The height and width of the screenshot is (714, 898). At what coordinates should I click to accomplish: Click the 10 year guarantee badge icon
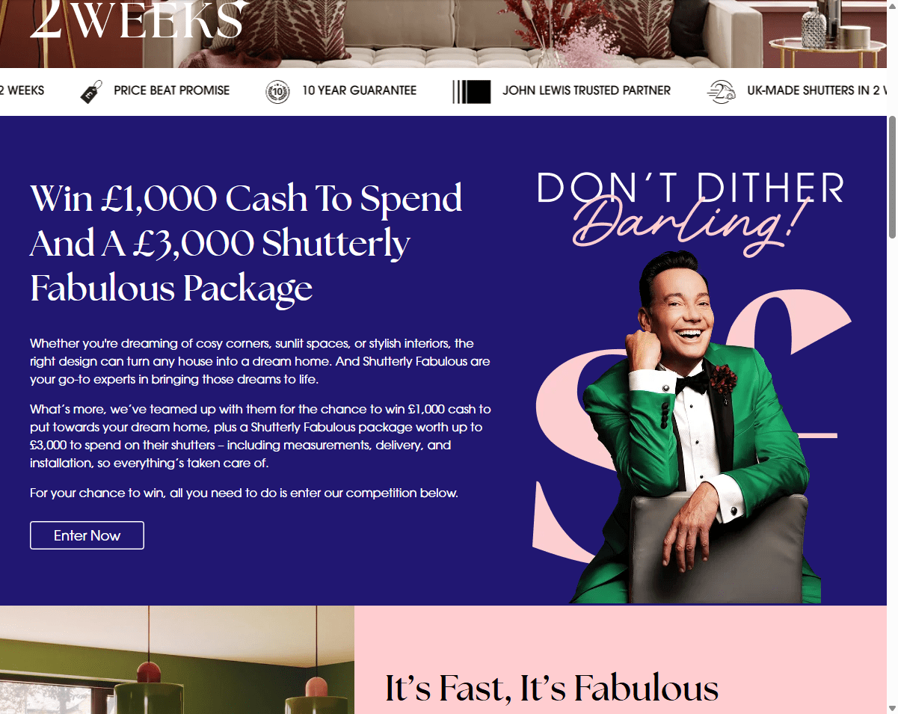[277, 92]
